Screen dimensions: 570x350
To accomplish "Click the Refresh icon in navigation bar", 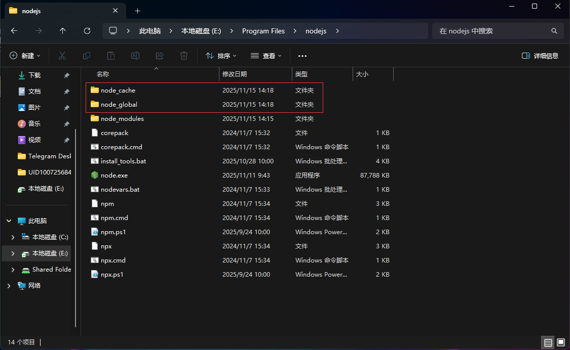I will click(x=87, y=31).
